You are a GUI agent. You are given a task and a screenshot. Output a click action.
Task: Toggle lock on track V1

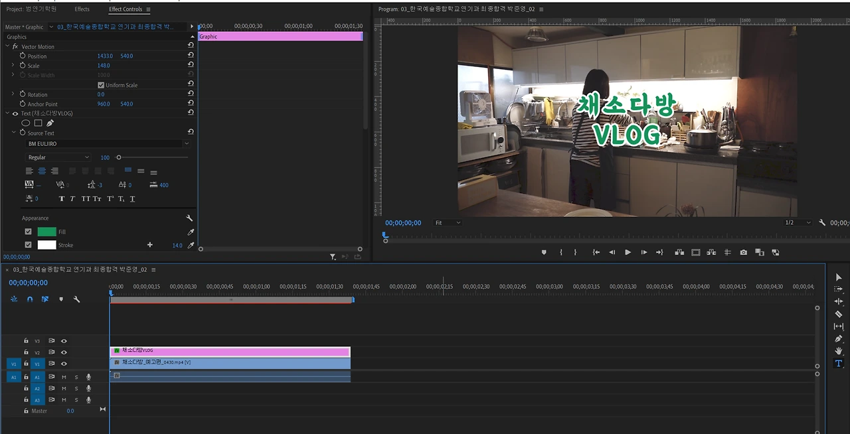26,364
